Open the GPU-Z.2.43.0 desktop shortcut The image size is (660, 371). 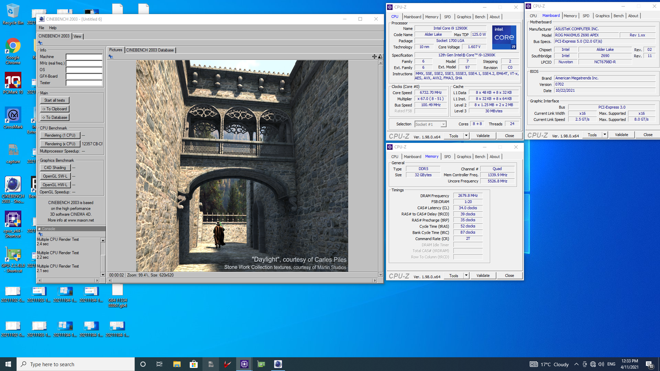pos(13,260)
